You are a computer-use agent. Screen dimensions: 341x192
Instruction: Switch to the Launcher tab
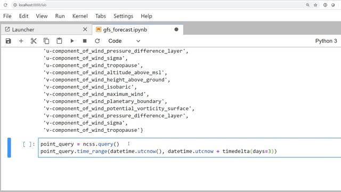pyautogui.click(x=46, y=29)
